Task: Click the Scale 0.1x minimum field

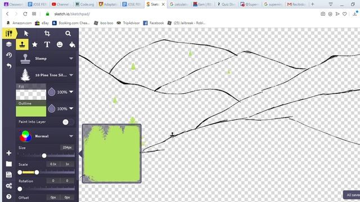Action: (53, 164)
